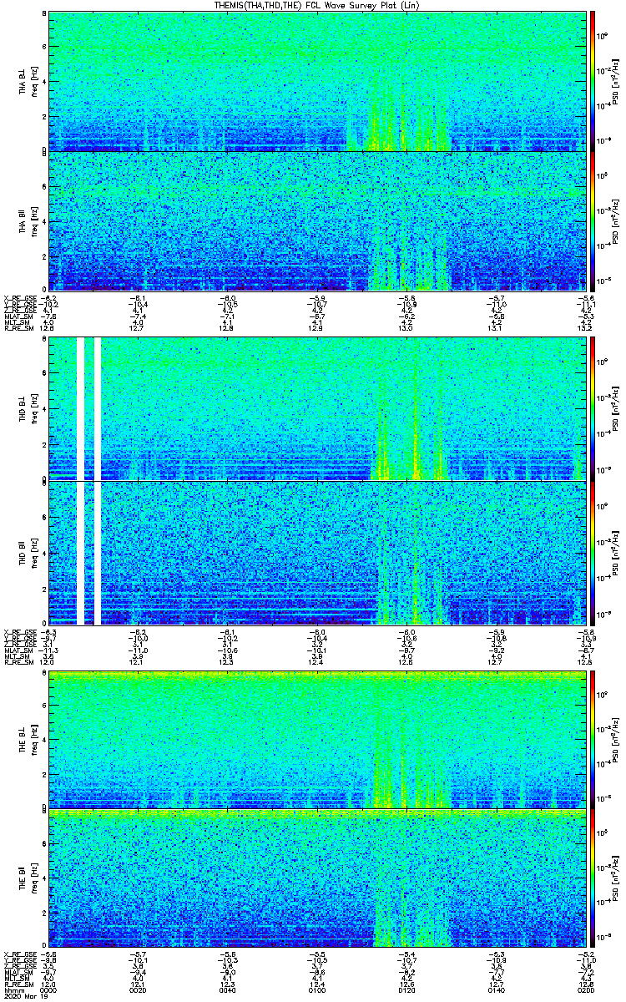Click the color bar beside THE B-perpendicular panel
This screenshot has width=626, height=1002.
coord(592,738)
